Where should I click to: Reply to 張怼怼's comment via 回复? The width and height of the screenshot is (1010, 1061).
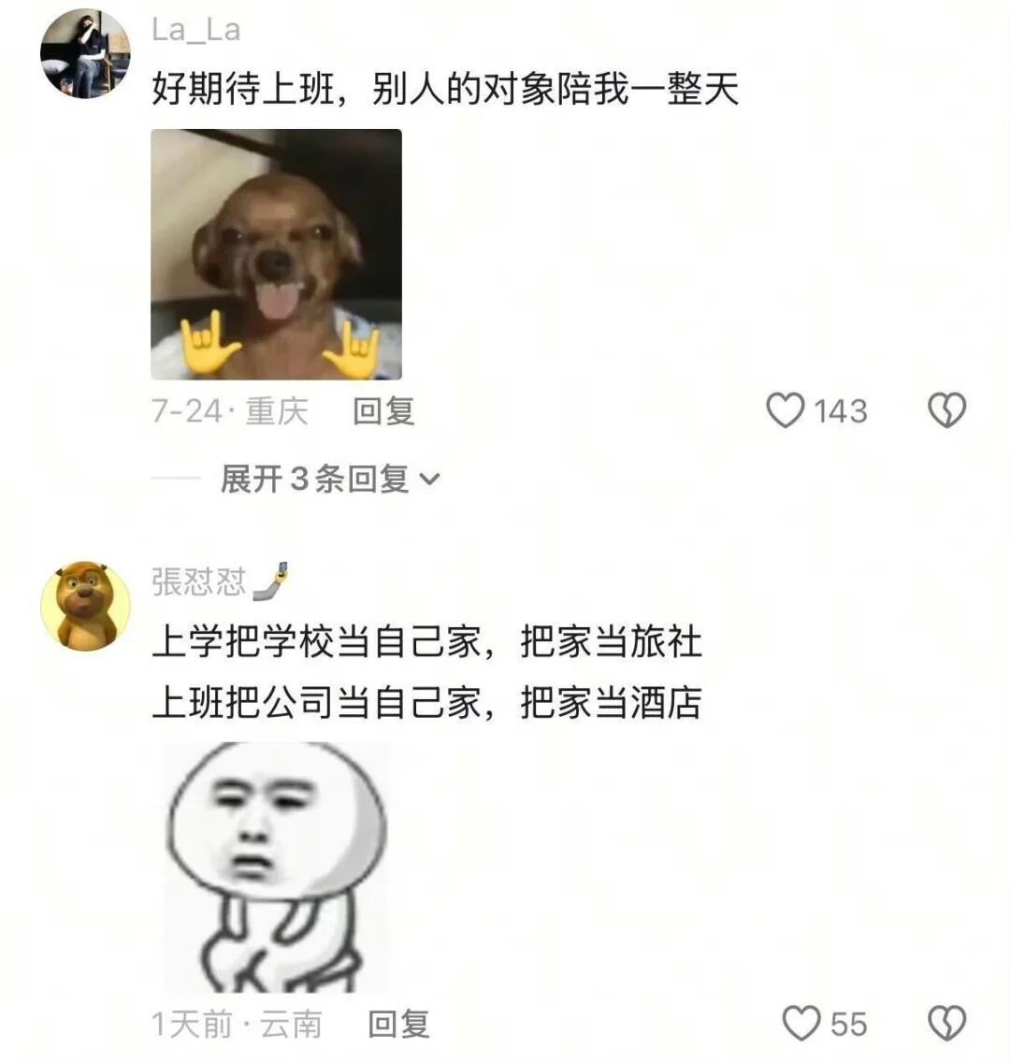[398, 1024]
